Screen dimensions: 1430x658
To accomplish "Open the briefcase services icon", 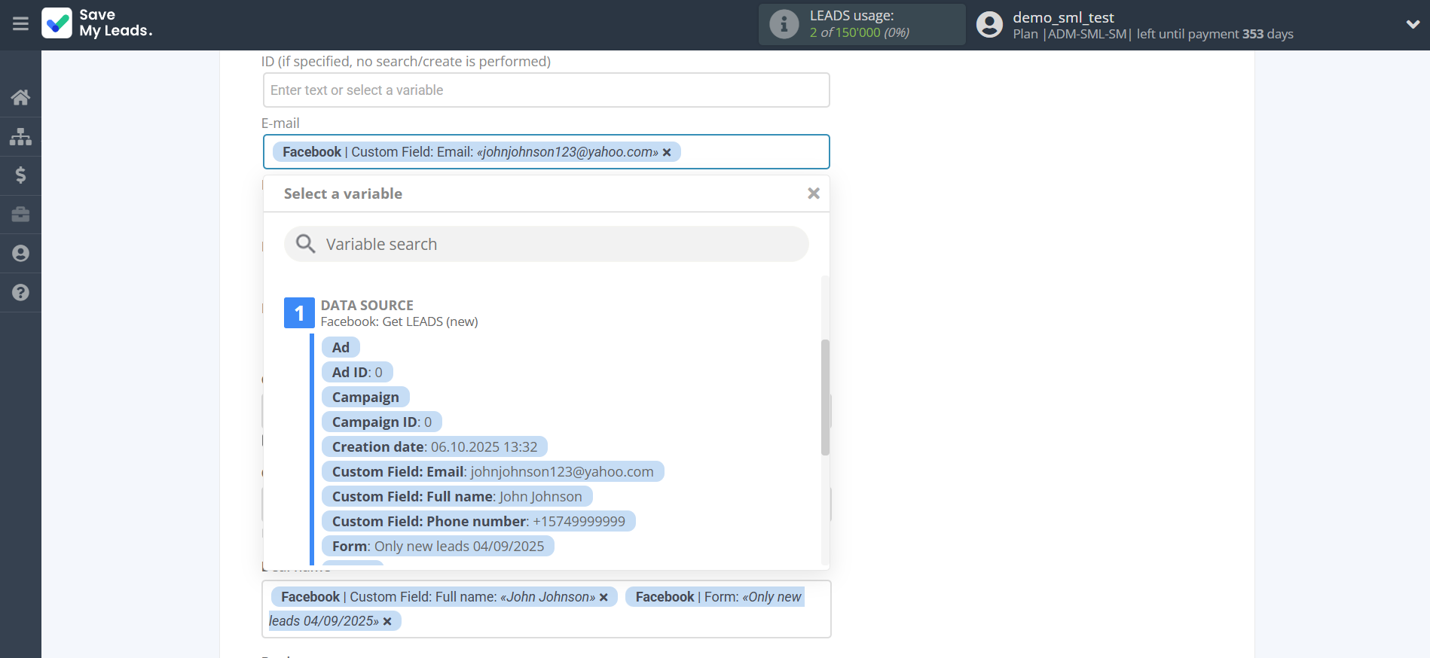I will pos(20,215).
